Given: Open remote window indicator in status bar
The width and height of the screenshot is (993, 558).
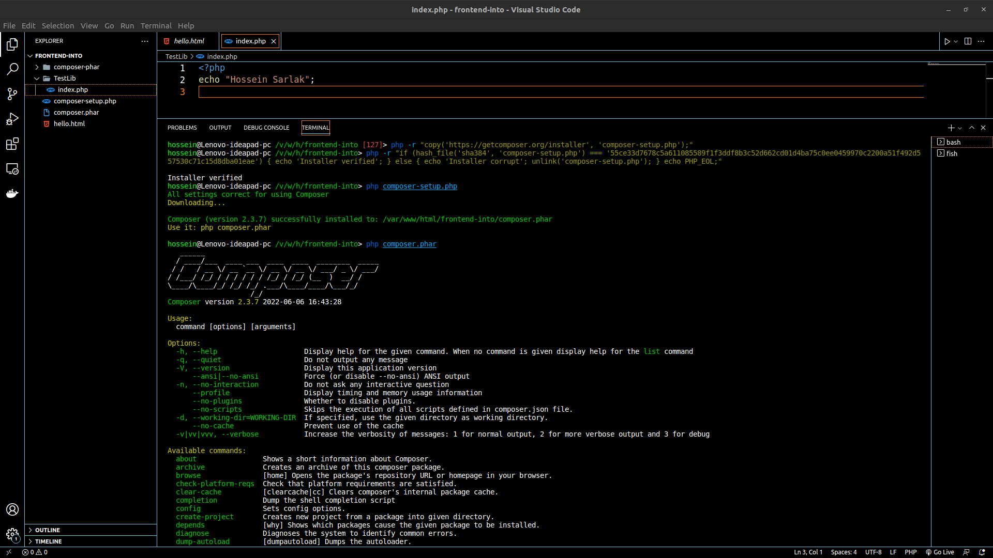Looking at the screenshot, I should point(9,552).
